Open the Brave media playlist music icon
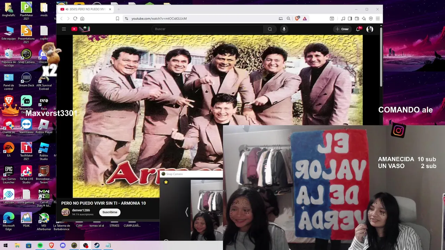 [x=343, y=18]
